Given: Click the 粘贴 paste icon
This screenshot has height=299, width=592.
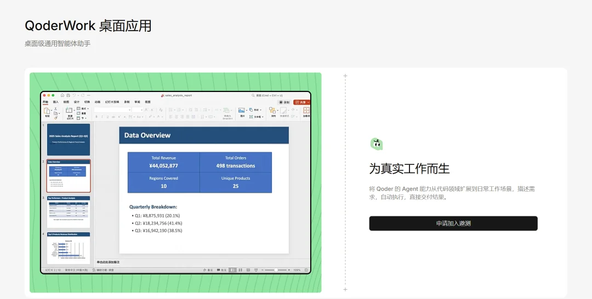Looking at the screenshot, I should click(47, 111).
